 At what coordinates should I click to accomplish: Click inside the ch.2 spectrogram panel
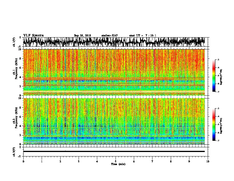(x=114, y=121)
